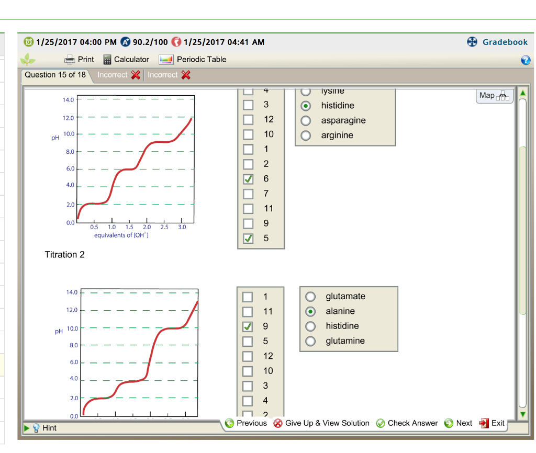Click the Print printer icon
This screenshot has width=536, height=453.
(70, 60)
